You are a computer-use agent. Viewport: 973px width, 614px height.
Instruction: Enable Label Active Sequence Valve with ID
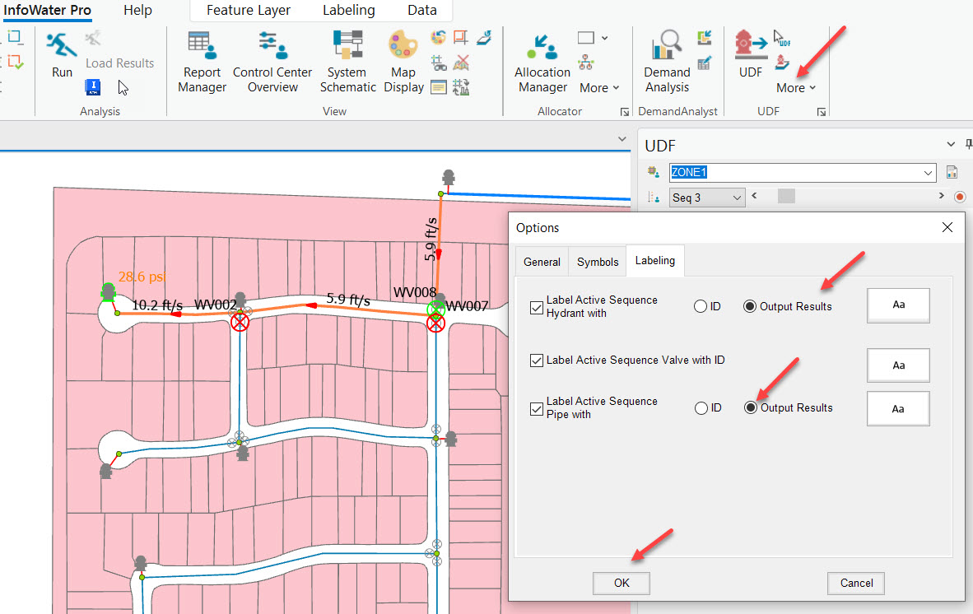click(536, 360)
